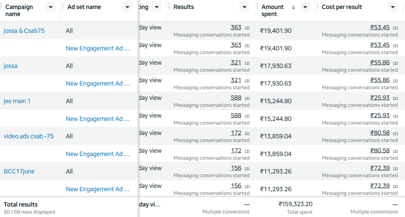Image resolution: width=405 pixels, height=217 pixels.
Task: Open the video ads csab -75 campaign
Action: click(28, 136)
